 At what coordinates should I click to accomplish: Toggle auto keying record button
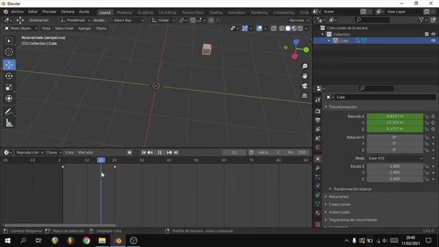[130, 152]
